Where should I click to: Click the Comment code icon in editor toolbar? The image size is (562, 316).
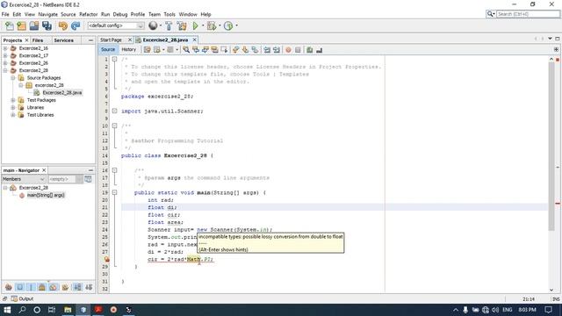pyautogui.click(x=309, y=50)
